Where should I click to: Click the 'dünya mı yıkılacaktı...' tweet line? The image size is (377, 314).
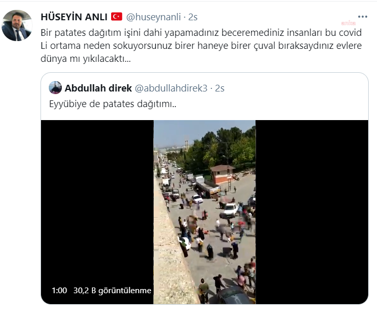[86, 58]
